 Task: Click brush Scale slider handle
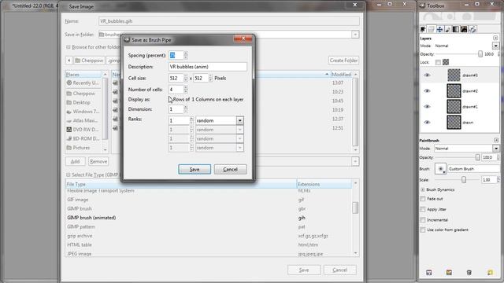pyautogui.click(x=464, y=180)
